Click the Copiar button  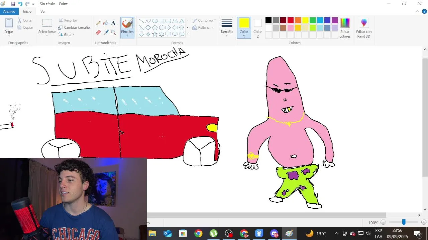[25, 28]
